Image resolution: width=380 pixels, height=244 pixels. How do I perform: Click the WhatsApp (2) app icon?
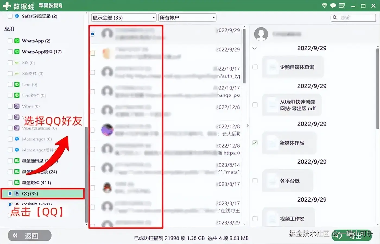(17, 41)
